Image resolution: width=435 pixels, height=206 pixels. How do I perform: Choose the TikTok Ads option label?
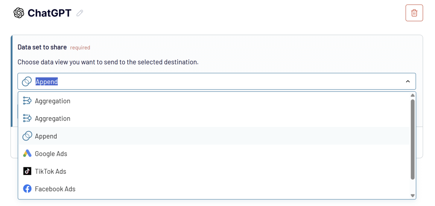51,172
